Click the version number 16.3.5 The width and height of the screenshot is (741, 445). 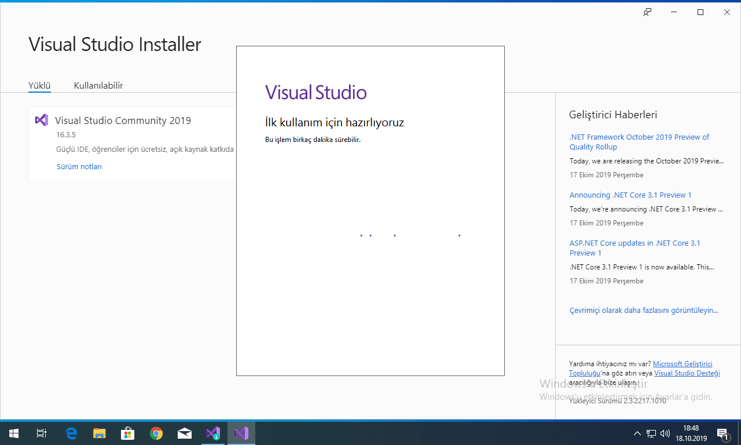(66, 135)
